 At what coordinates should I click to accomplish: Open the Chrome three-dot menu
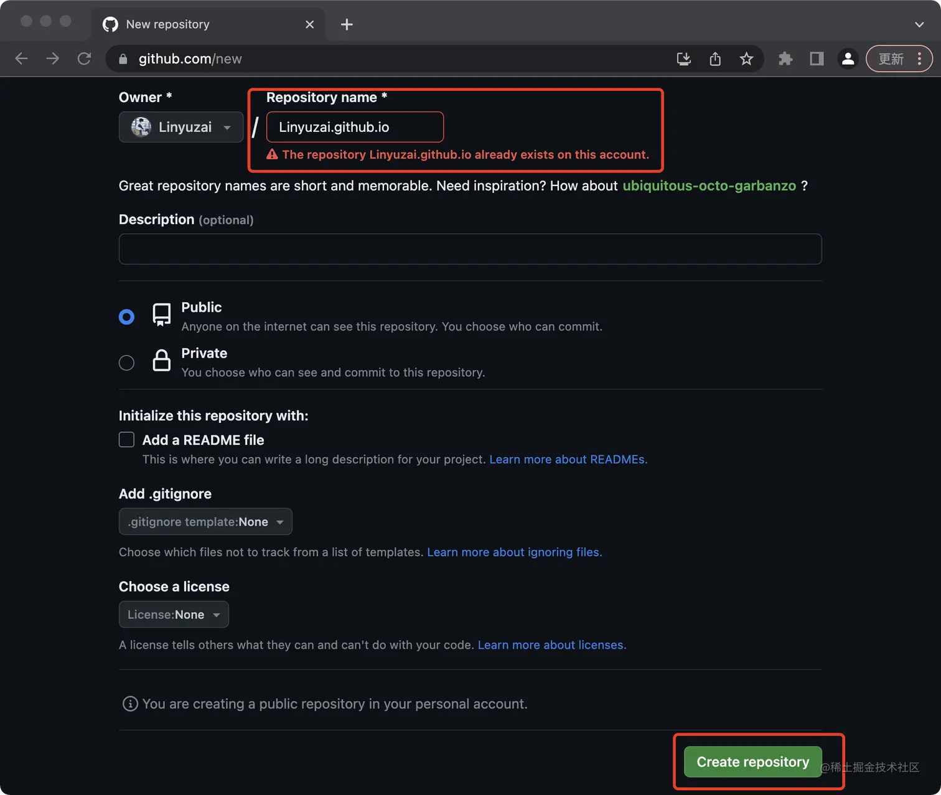pyautogui.click(x=919, y=59)
